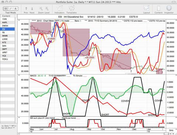Select the crosshair tool mode
The image size is (177, 135).
pos(6,8)
